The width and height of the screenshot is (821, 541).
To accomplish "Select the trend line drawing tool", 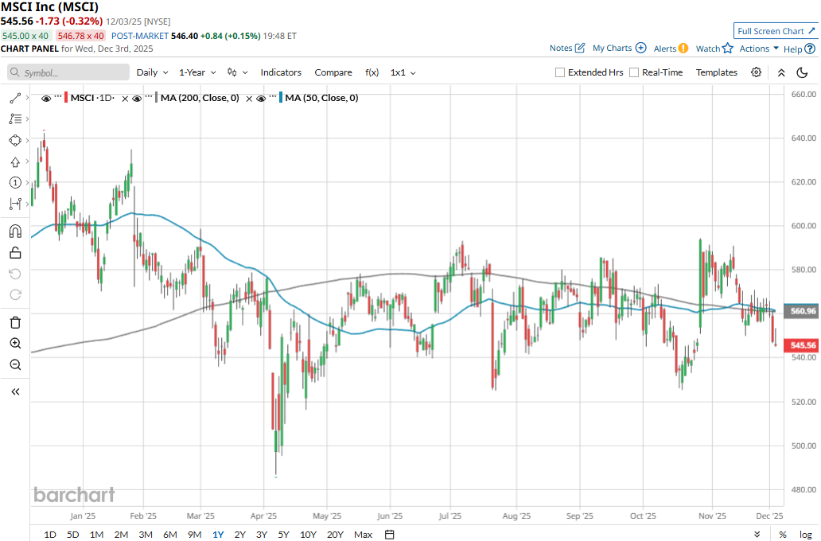I will point(14,98).
